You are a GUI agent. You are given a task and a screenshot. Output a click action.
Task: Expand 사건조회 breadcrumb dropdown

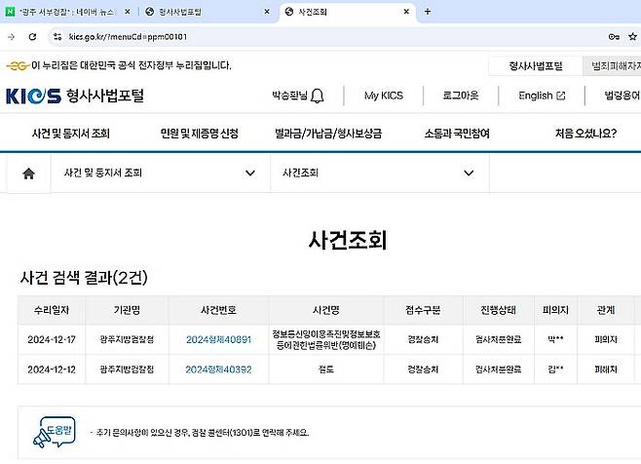coord(380,174)
